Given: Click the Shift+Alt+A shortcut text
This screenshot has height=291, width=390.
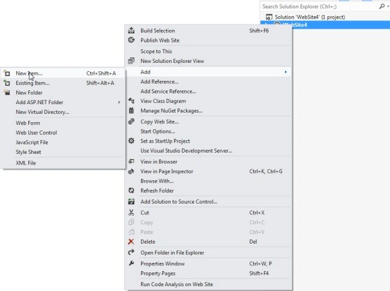Looking at the screenshot, I should (x=100, y=83).
